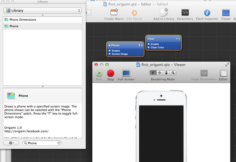Viewport: 236px width, 162px height.
Task: Switch Viewer to Full-Screen mode
Action: tap(126, 73)
